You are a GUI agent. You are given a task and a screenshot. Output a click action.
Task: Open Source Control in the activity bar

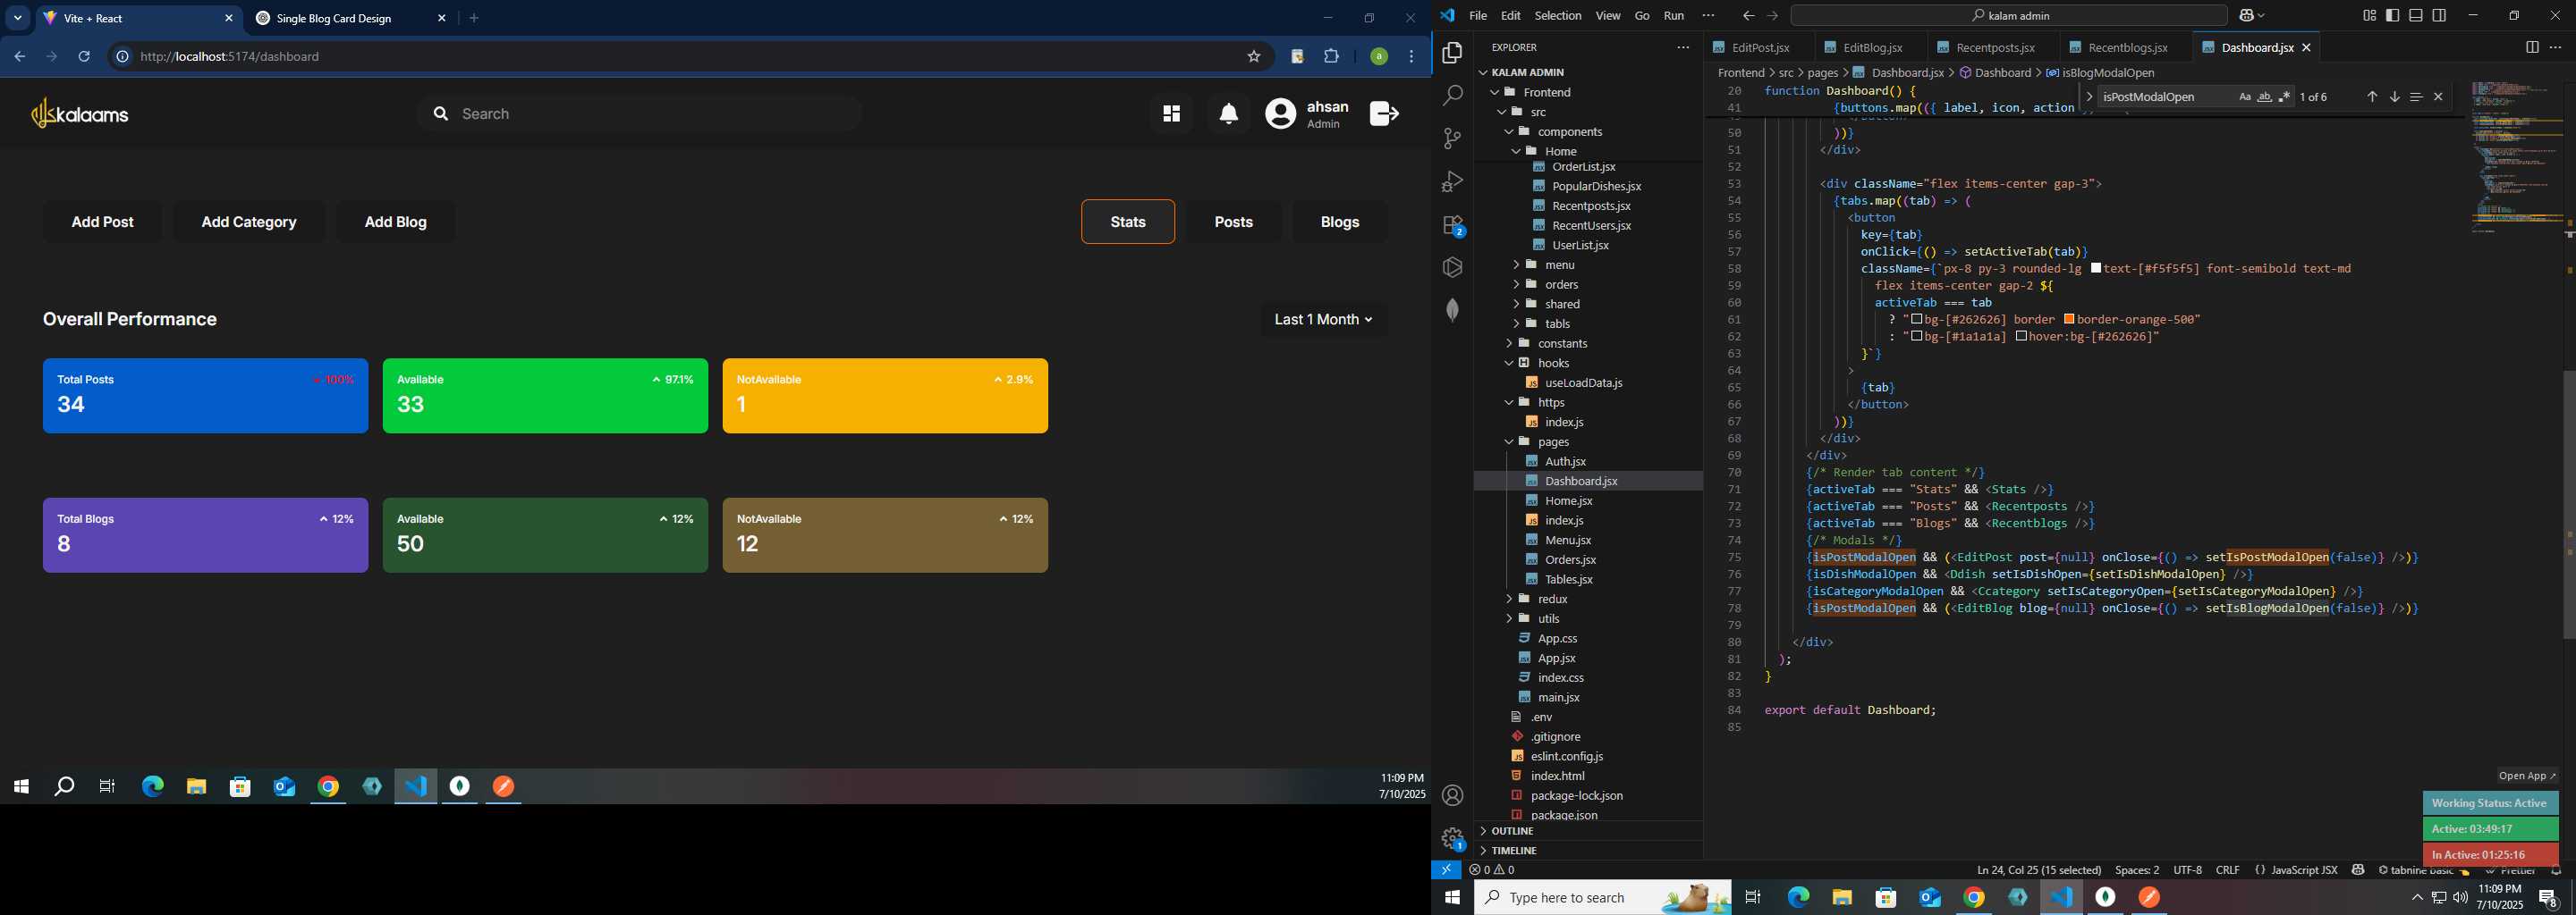pyautogui.click(x=1453, y=139)
